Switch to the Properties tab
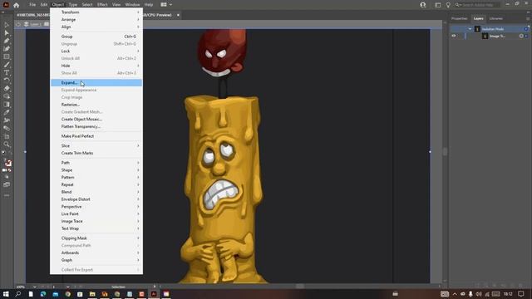Viewport: 532px width, 299px height. pyautogui.click(x=460, y=18)
